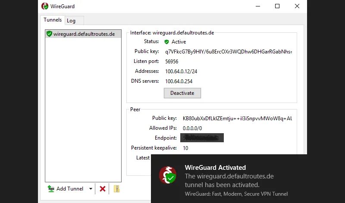Minimize the WireGuard window

[x=258, y=6]
